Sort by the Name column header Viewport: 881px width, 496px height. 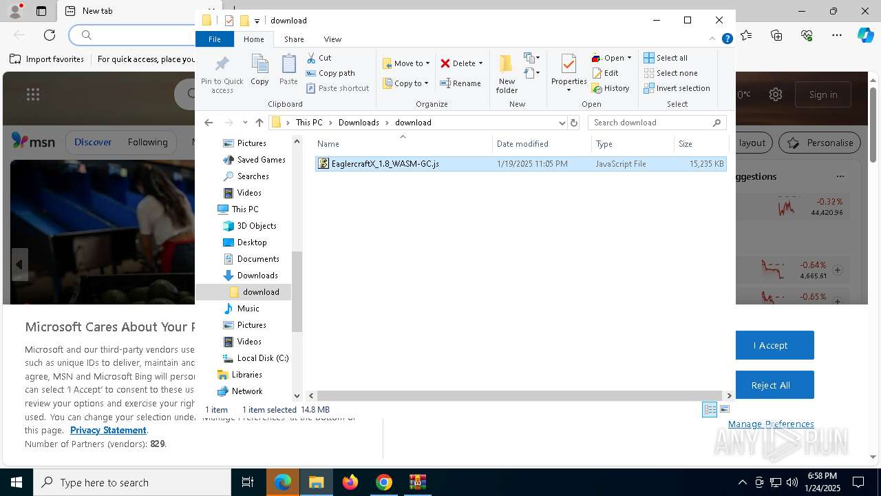(x=403, y=144)
